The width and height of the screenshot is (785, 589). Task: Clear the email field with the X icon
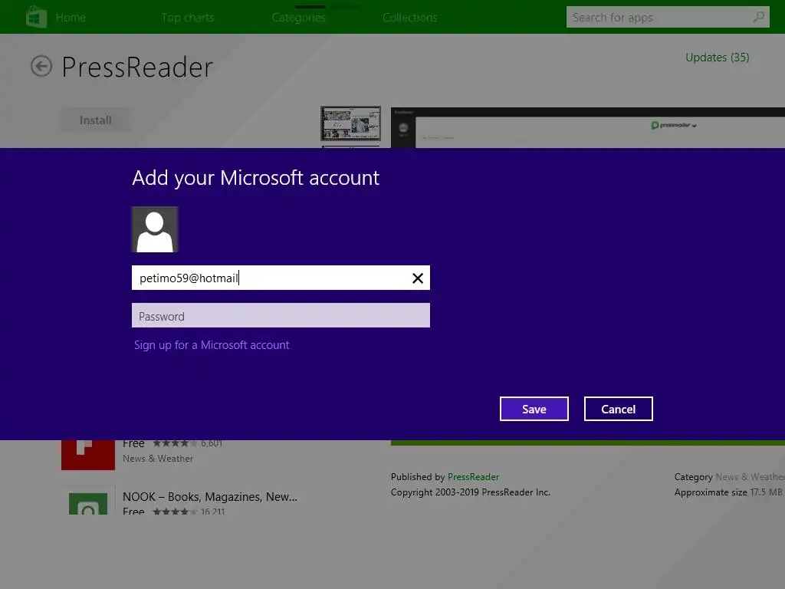(x=418, y=278)
